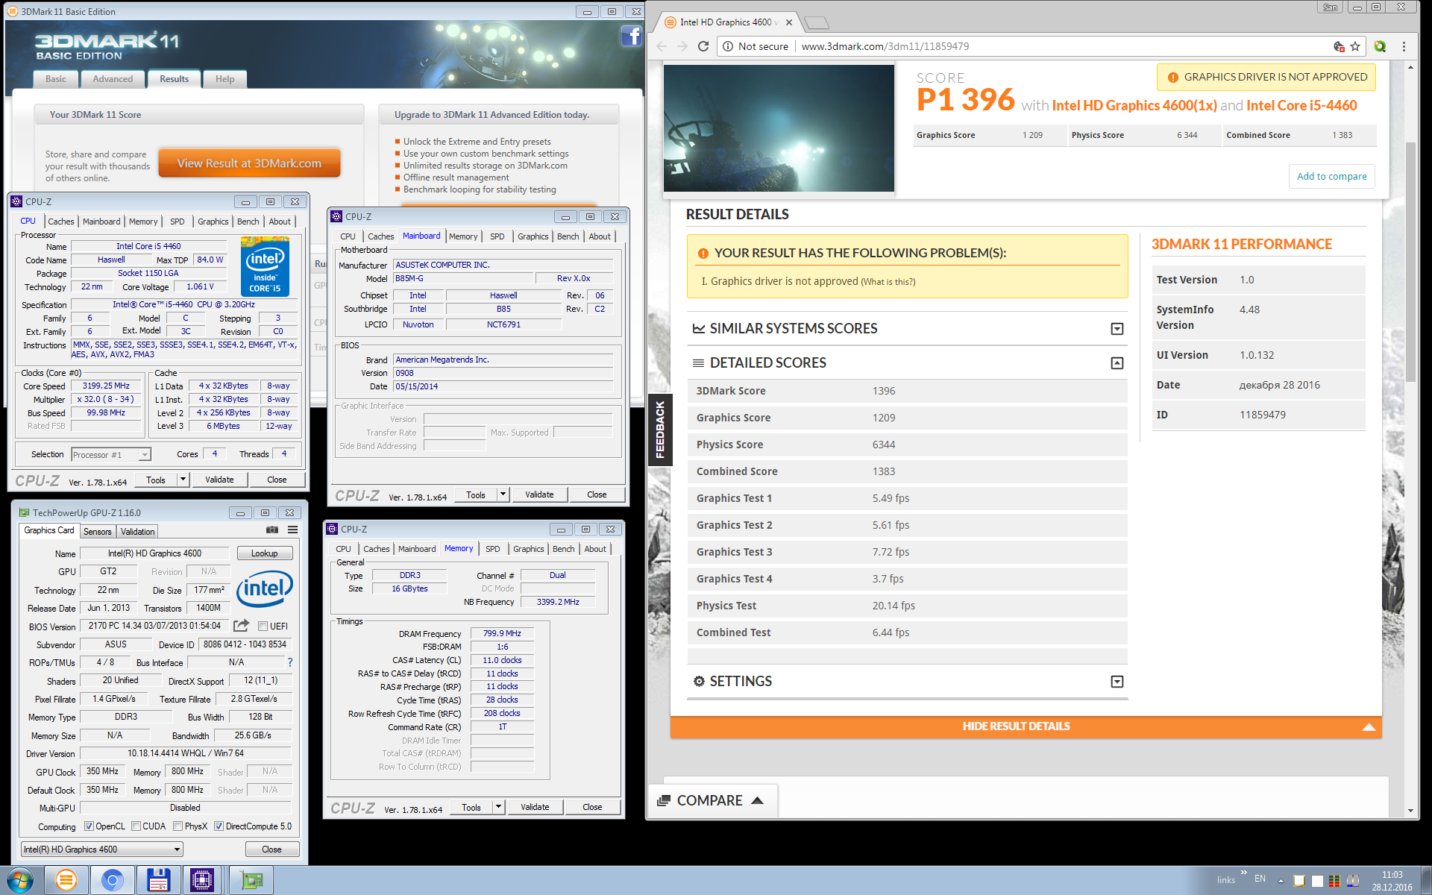The height and width of the screenshot is (895, 1432).
Task: Open the Help tab in 3DMark 11
Action: tap(224, 79)
